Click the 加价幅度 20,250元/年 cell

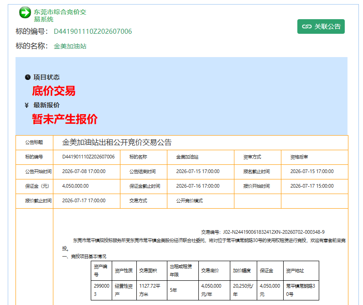coord(244,290)
